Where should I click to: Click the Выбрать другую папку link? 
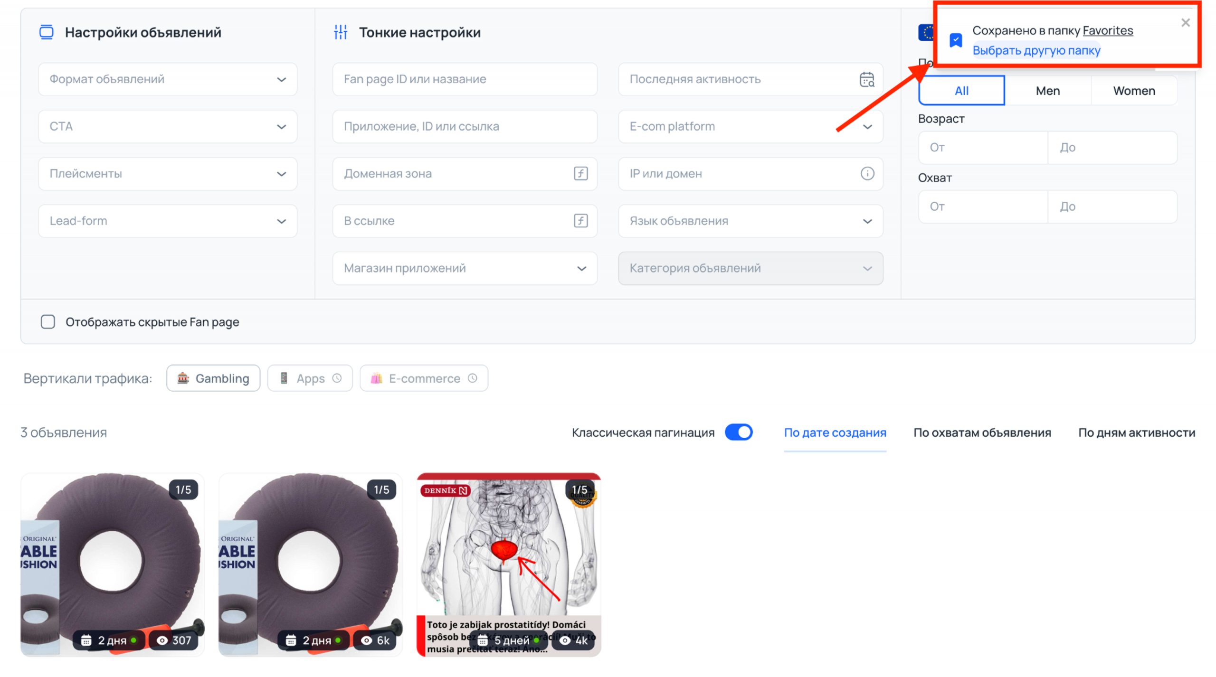pos(1036,50)
